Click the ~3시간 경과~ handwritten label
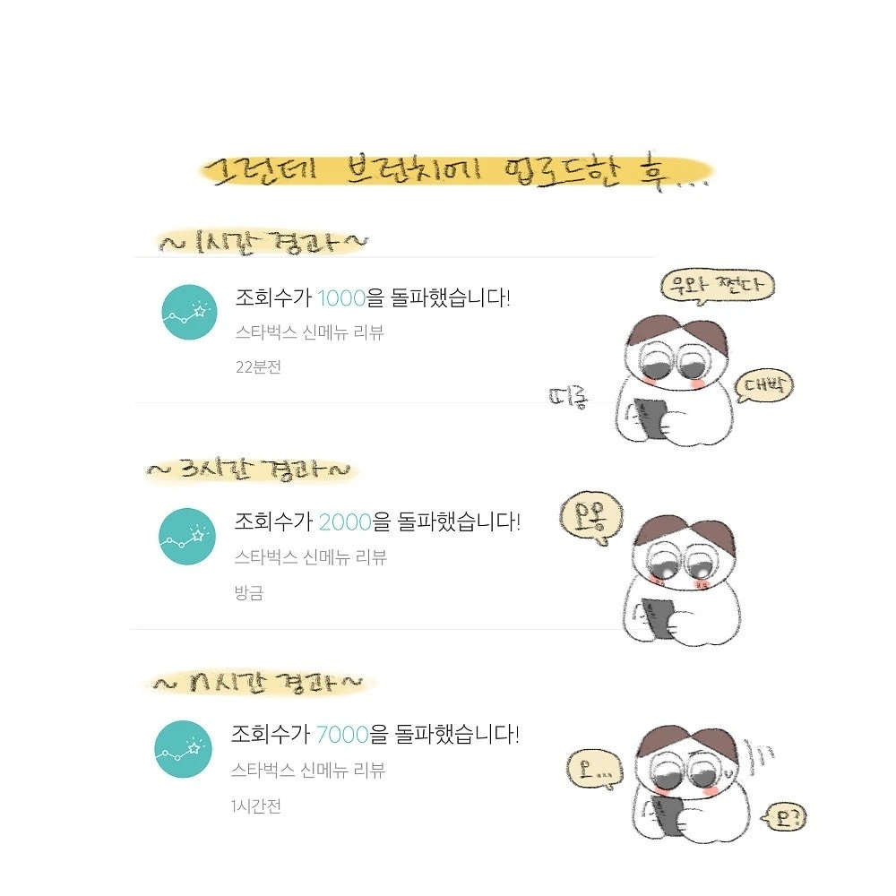This screenshot has width=896, height=896. 249,471
